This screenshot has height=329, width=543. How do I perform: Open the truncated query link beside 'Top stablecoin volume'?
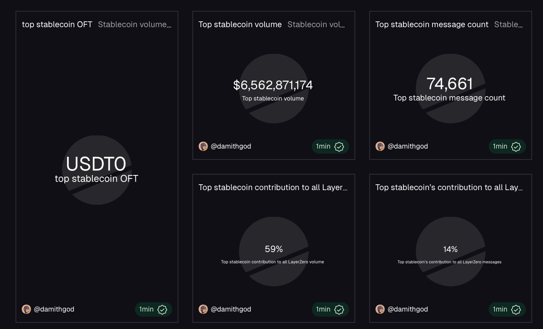[x=316, y=24]
